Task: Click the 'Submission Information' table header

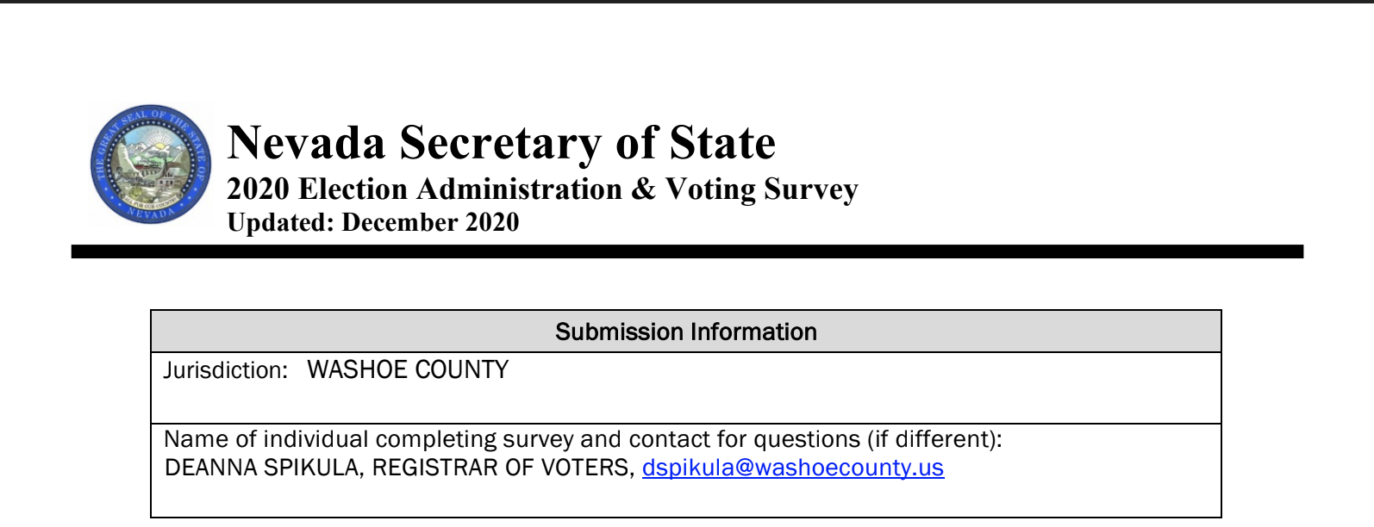Action: [x=686, y=332]
